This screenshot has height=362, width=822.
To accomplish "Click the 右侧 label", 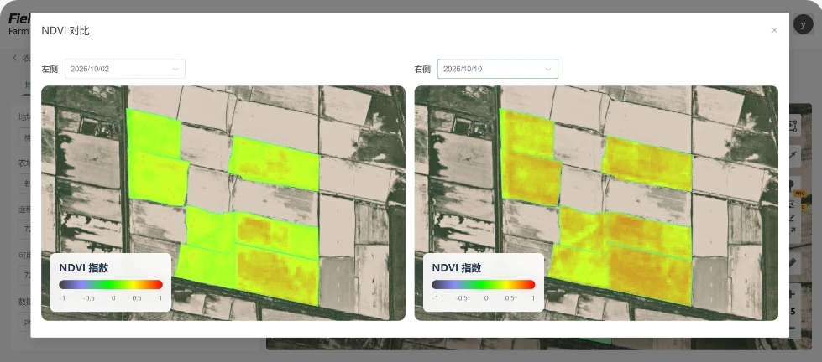I will click(422, 69).
